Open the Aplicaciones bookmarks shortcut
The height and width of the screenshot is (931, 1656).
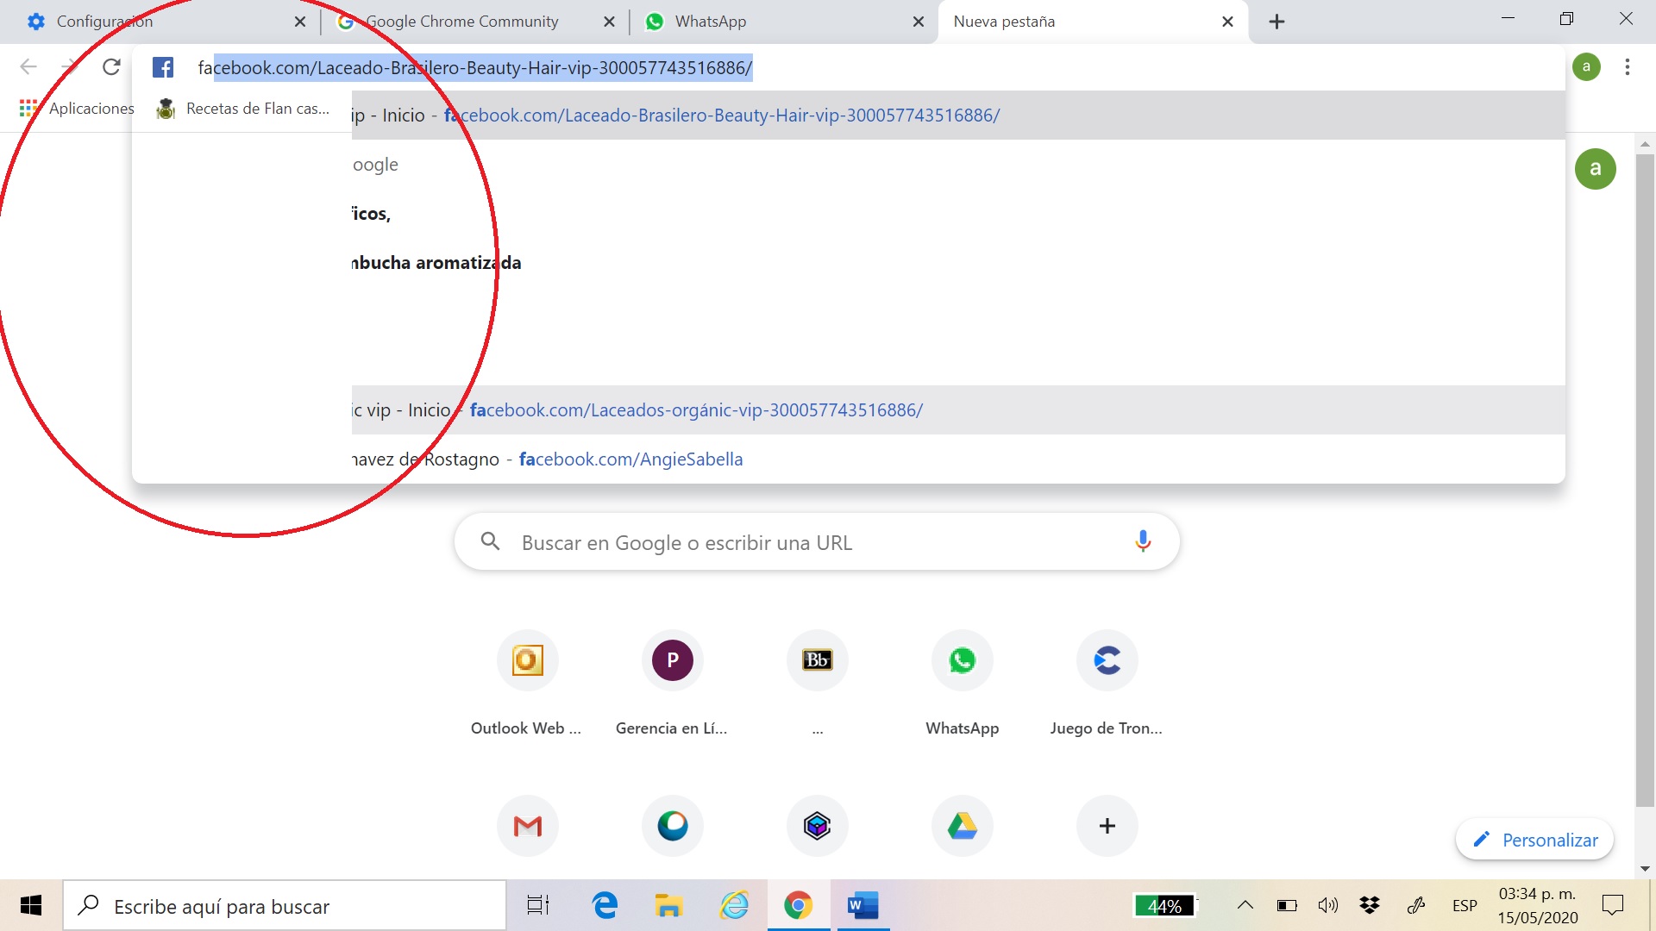click(78, 109)
